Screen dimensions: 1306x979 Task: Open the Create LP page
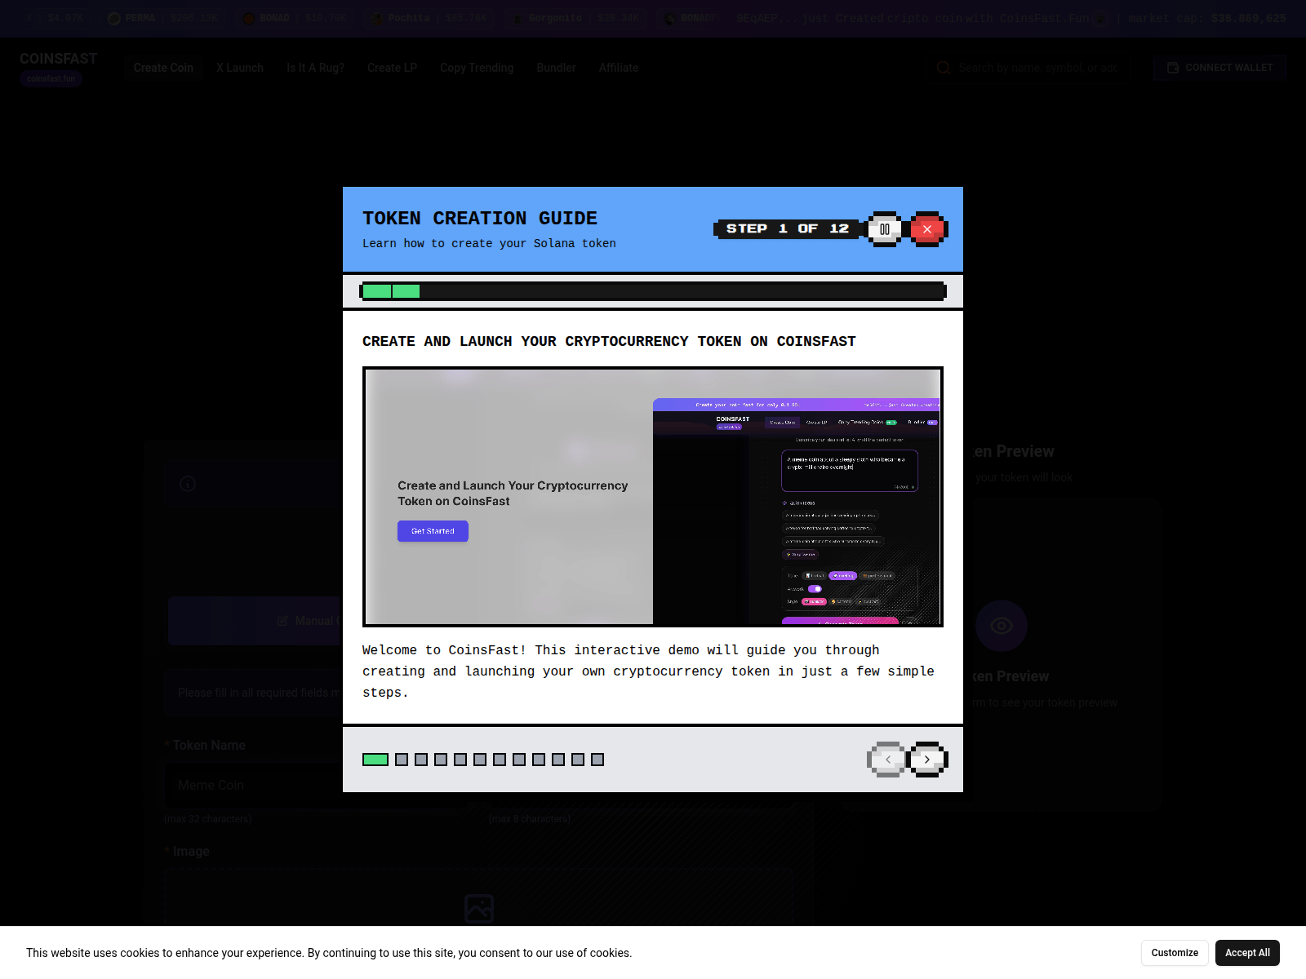click(x=392, y=68)
